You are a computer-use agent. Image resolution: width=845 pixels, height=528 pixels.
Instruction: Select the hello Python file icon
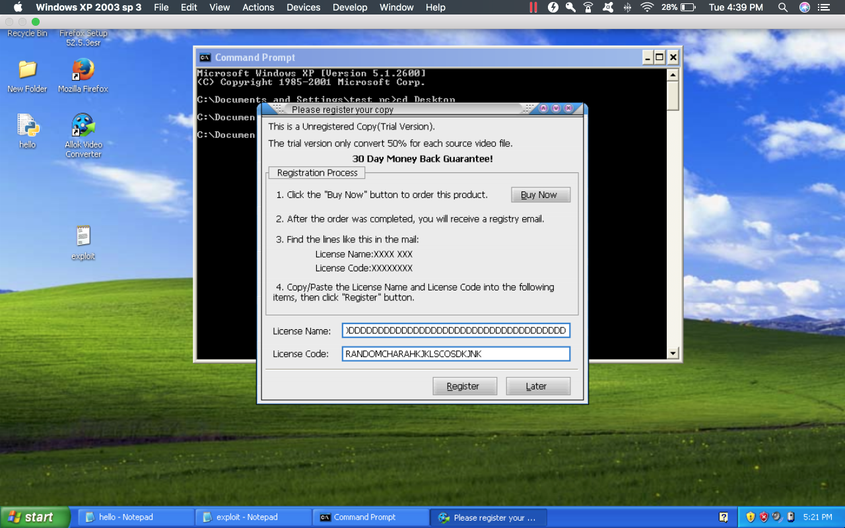pos(27,131)
